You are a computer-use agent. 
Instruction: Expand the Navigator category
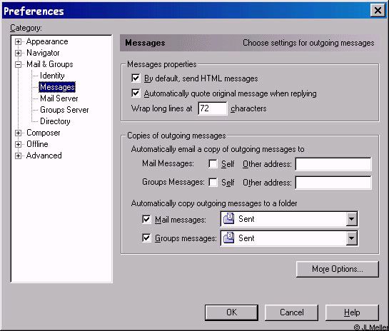tap(18, 53)
